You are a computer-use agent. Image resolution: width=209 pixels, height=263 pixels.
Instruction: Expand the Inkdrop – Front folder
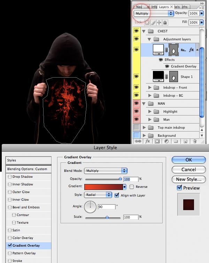click(150, 87)
